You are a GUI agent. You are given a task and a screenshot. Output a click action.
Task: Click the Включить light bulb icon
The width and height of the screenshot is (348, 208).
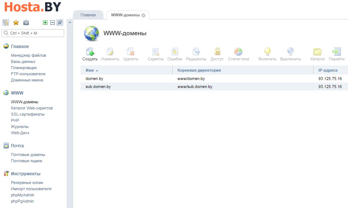(x=267, y=52)
